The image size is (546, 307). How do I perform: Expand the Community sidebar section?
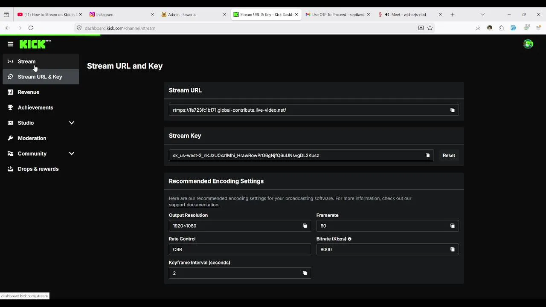(72, 153)
